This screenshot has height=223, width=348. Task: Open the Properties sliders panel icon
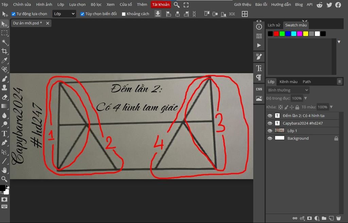click(x=259, y=36)
